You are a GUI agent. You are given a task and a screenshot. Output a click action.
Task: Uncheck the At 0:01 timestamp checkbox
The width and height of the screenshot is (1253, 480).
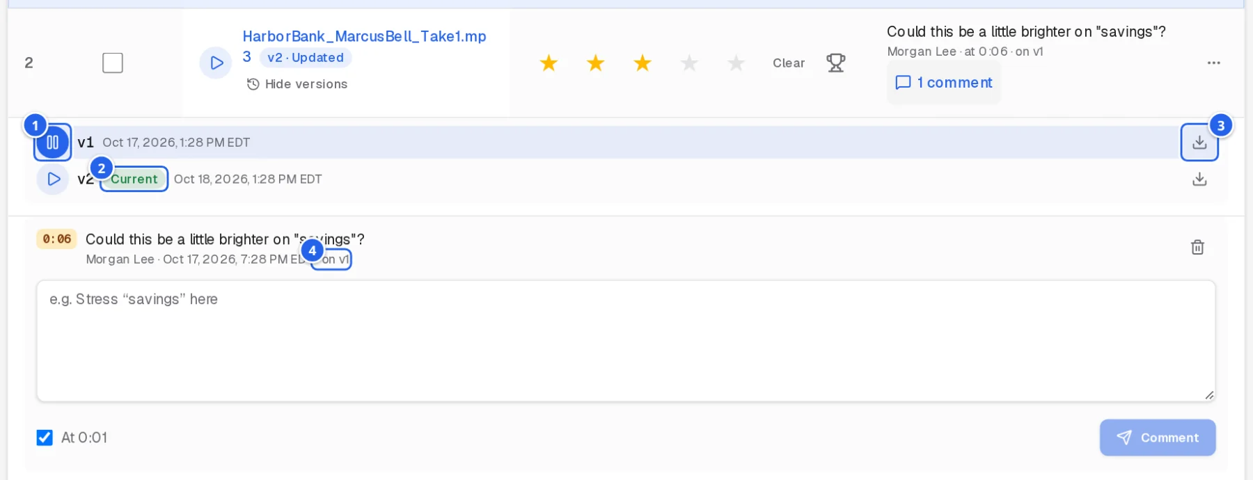[x=45, y=438]
